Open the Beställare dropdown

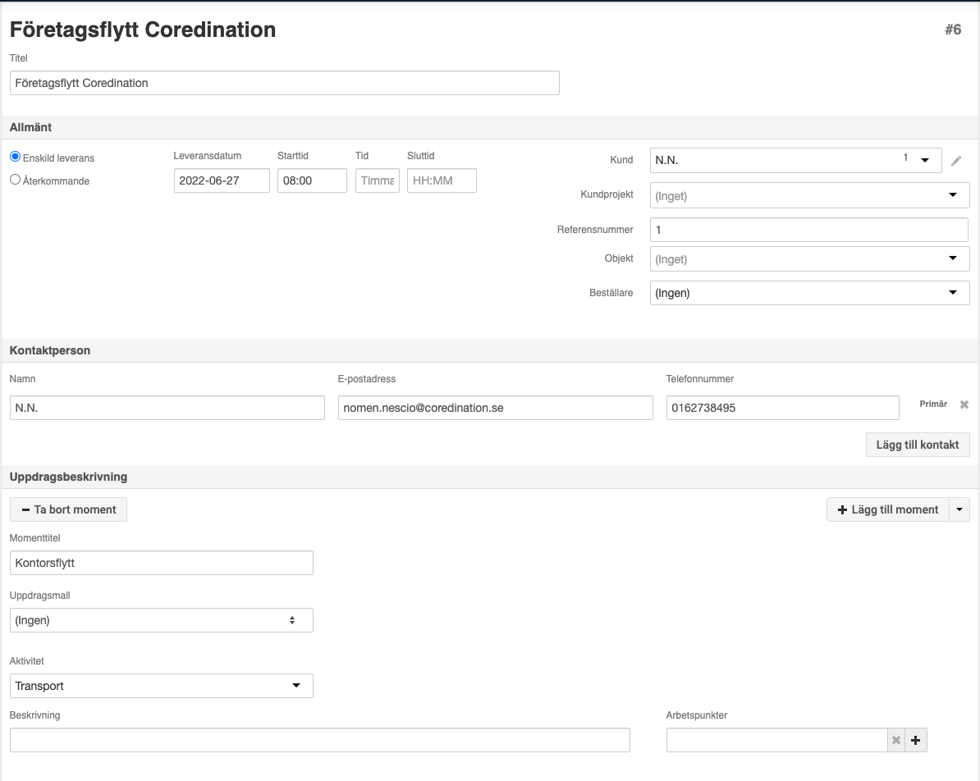(810, 293)
